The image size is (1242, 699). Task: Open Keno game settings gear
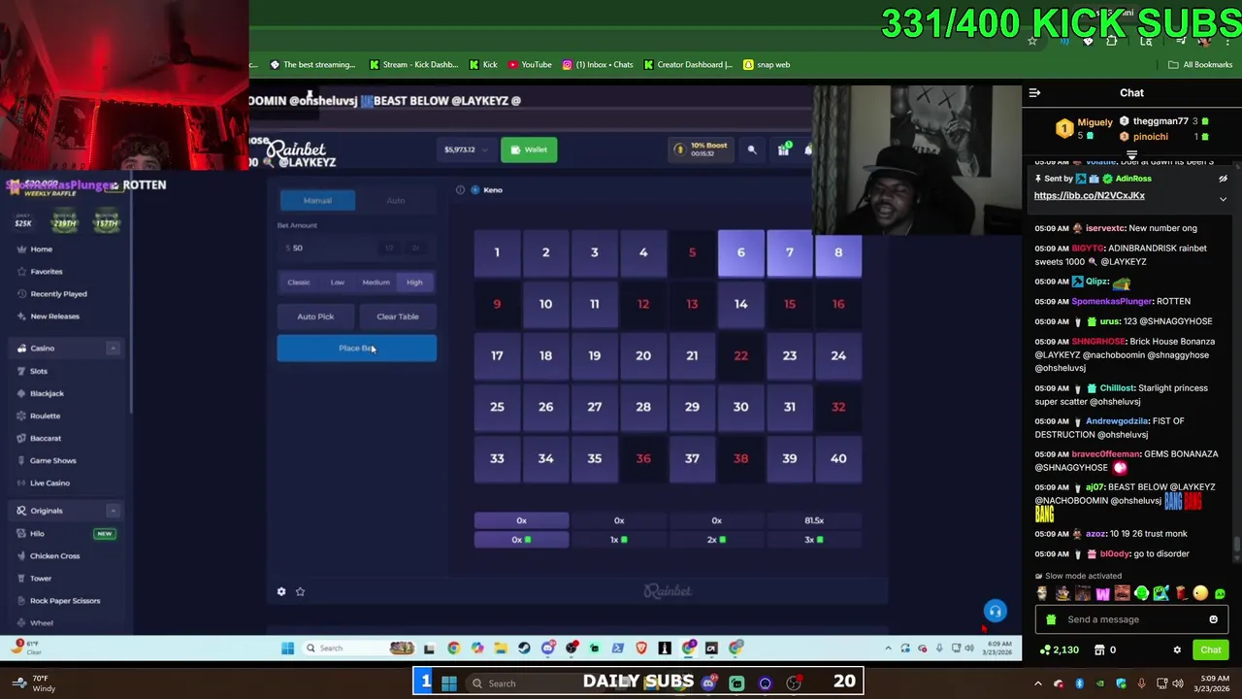(x=281, y=591)
